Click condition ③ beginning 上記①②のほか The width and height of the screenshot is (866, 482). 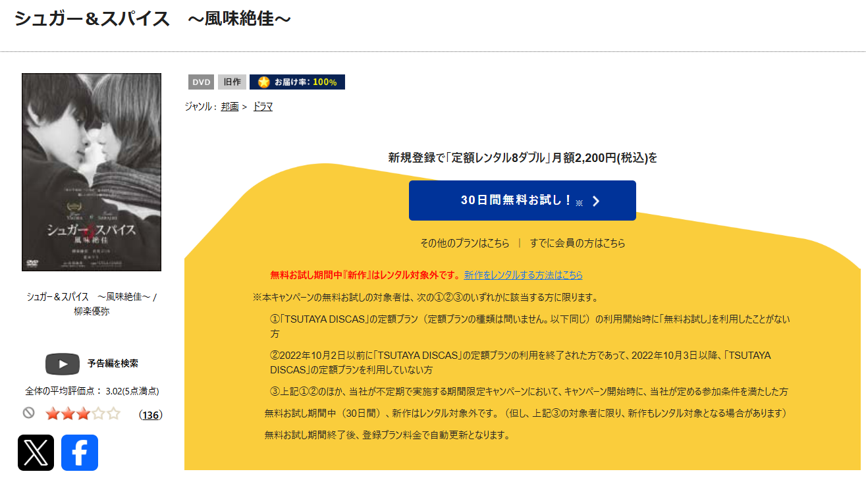(529, 391)
